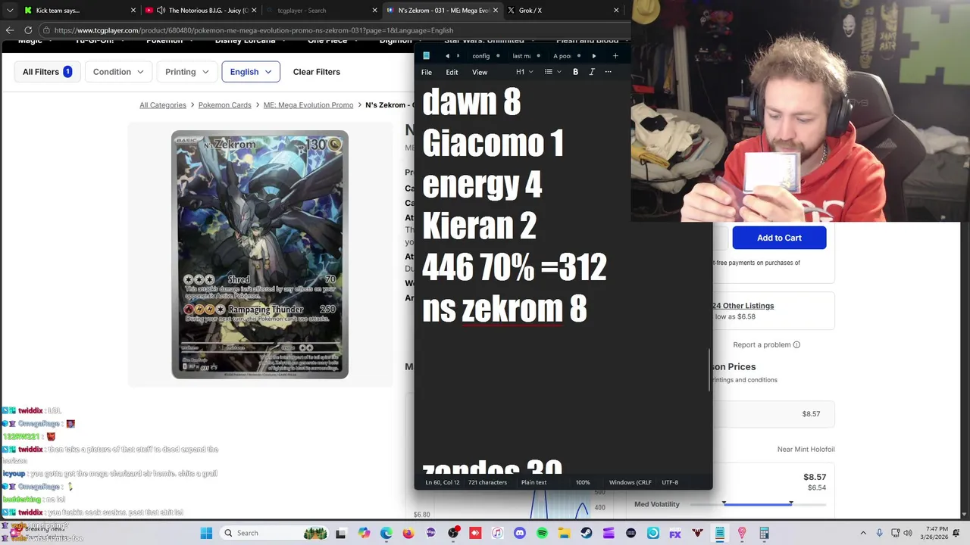Open File Explorer from the taskbar
970x545 pixels.
tap(565, 533)
